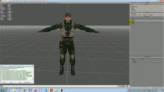164x92 pixels.
Task: Collapse the Item Properties header arrow
Action: (155, 57)
